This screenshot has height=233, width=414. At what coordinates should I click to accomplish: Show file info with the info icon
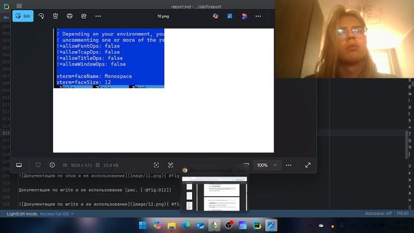point(52,165)
